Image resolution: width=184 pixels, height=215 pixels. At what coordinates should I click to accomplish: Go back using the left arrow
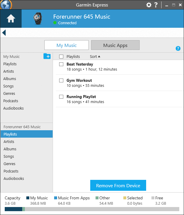point(4,33)
